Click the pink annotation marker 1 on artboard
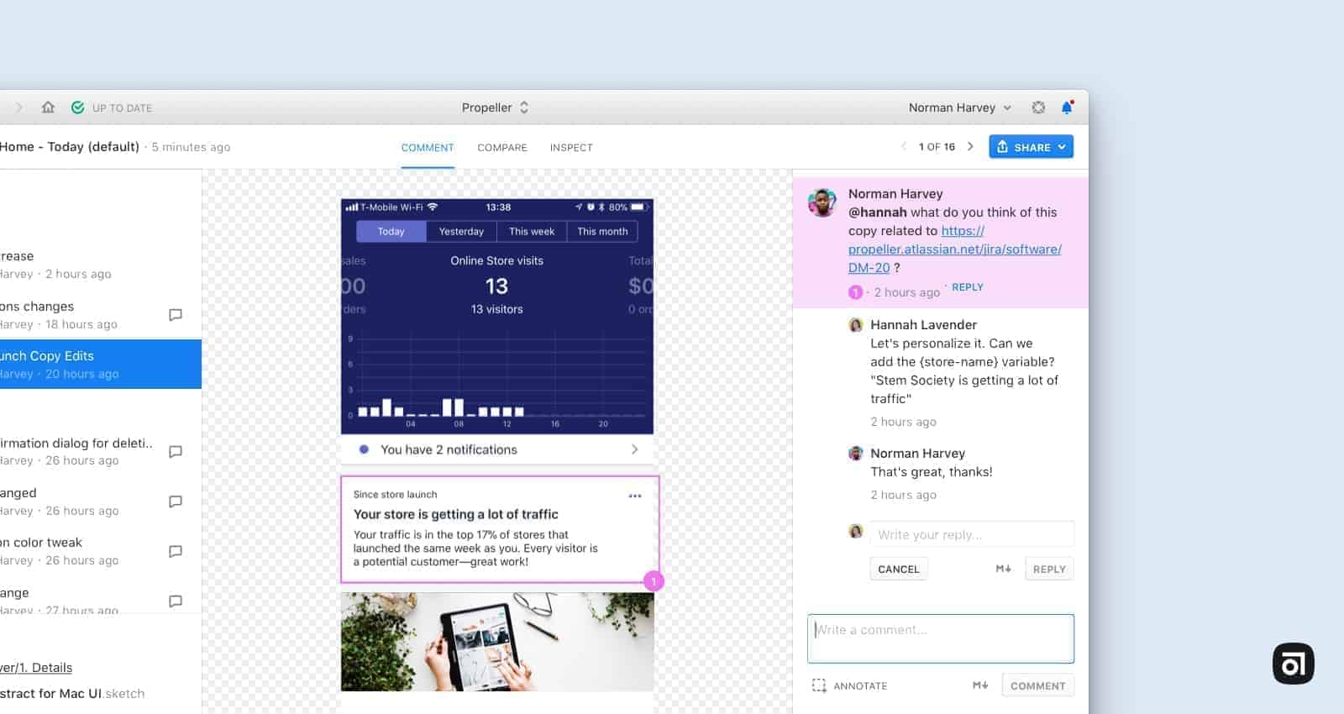Screen dimensions: 1344x714 pyautogui.click(x=654, y=581)
